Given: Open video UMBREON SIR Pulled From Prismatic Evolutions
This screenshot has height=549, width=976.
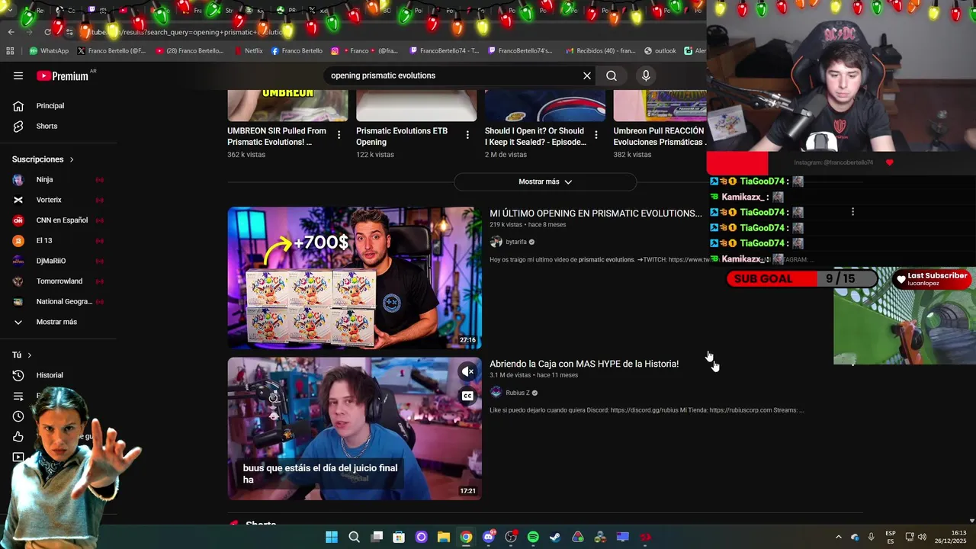Looking at the screenshot, I should click(277, 136).
